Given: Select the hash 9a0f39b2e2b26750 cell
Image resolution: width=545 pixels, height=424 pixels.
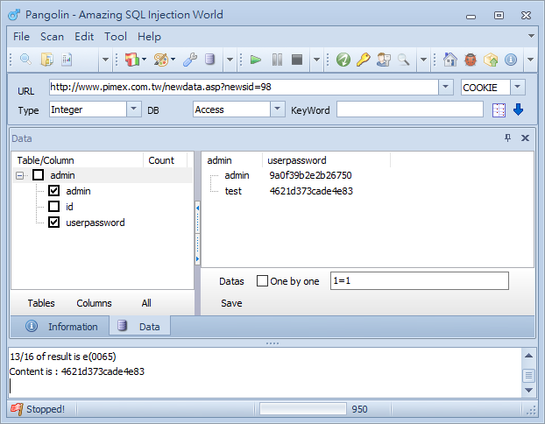Looking at the screenshot, I should 310,175.
